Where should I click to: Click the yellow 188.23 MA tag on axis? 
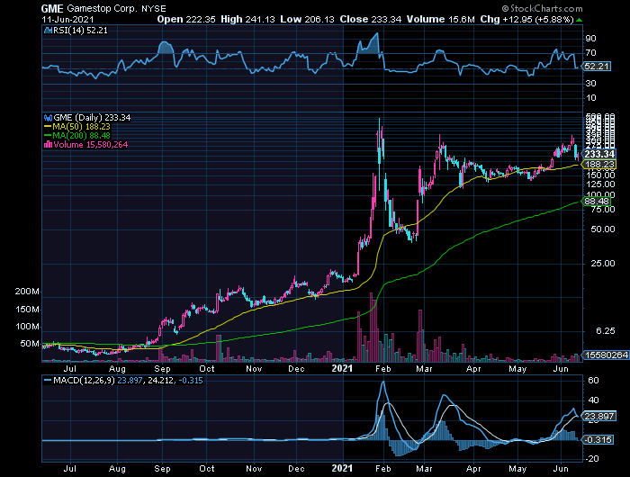click(598, 165)
